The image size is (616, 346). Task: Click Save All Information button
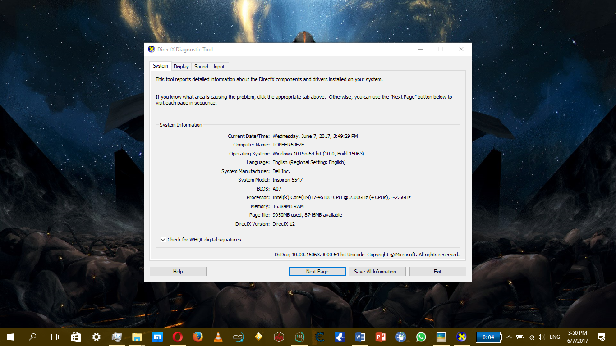pos(377,272)
